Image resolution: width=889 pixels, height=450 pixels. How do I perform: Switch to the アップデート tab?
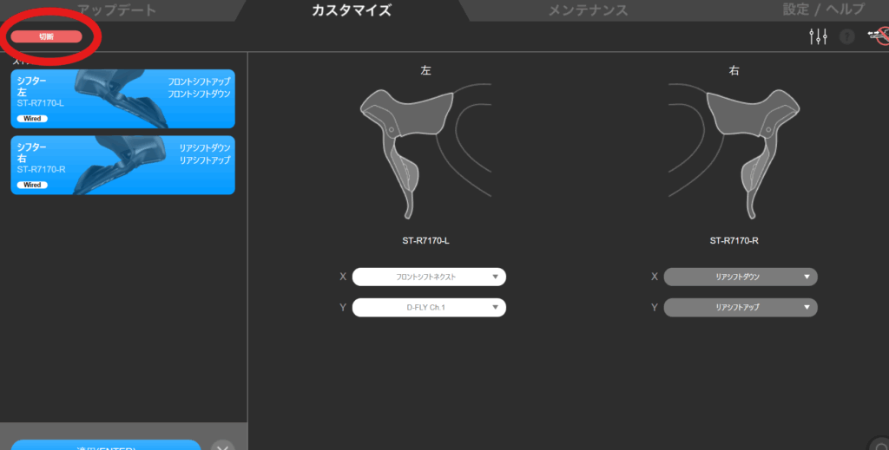117,10
